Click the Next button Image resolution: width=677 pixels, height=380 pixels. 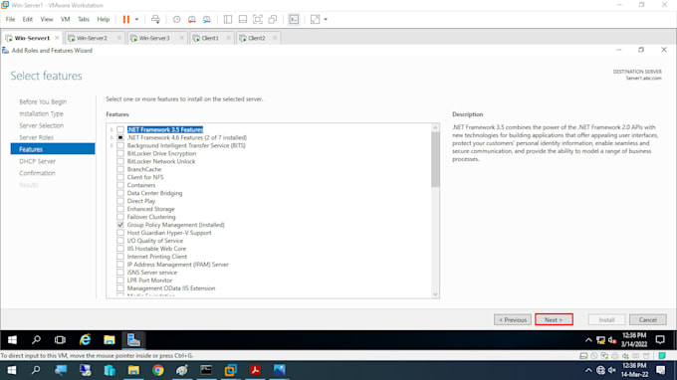[554, 319]
